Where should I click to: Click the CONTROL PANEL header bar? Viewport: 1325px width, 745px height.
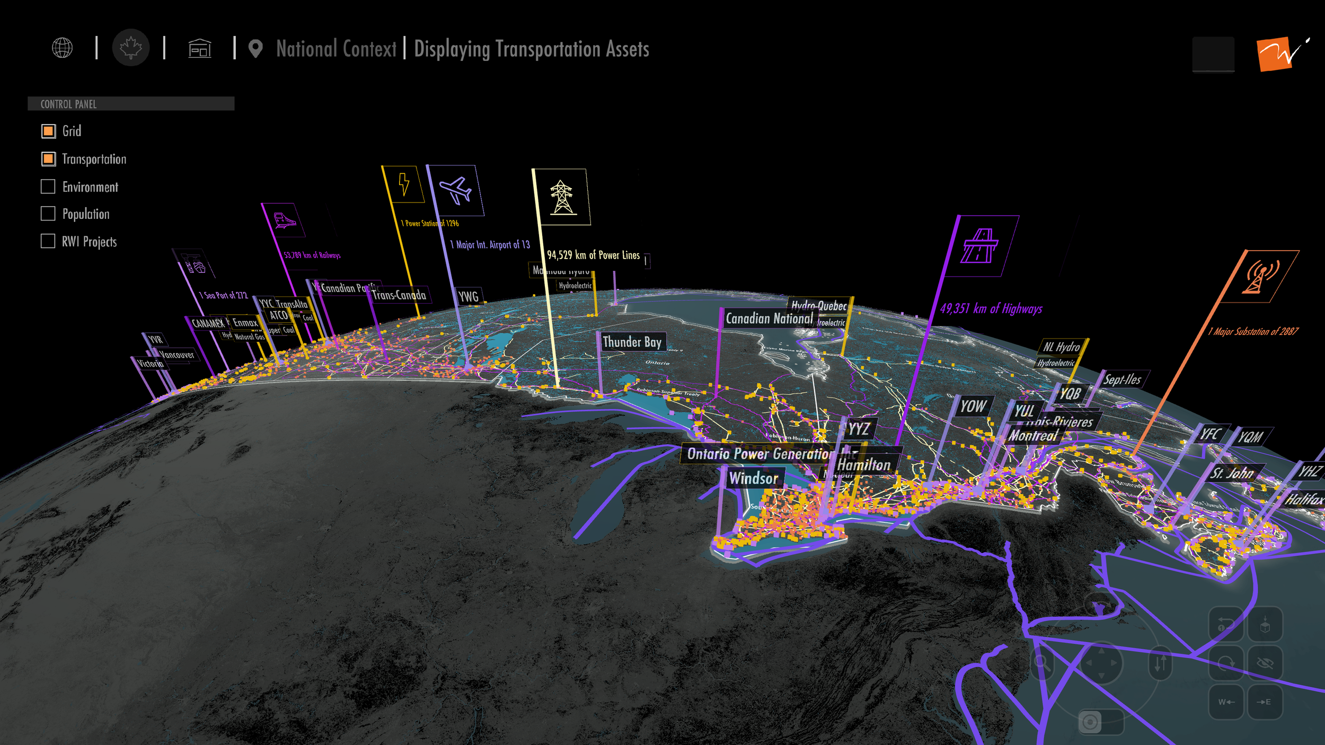130,104
